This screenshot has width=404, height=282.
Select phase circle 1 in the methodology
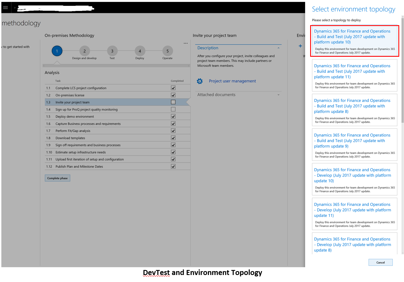[x=57, y=51]
